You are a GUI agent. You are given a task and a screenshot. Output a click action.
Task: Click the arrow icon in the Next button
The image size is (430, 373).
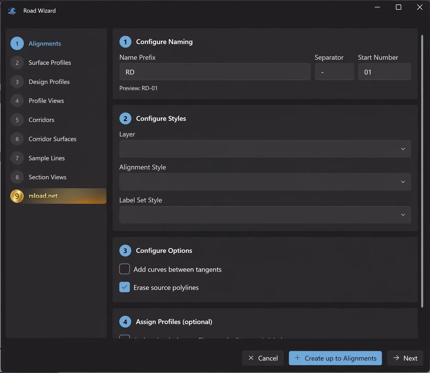396,358
